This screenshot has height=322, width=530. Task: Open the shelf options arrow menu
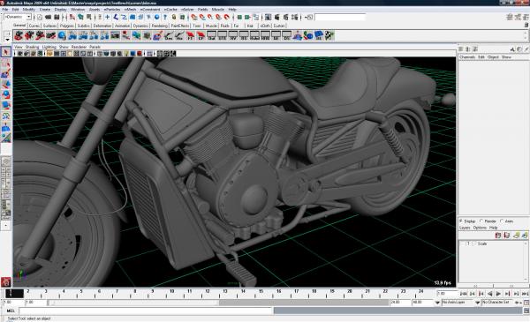click(x=7, y=40)
